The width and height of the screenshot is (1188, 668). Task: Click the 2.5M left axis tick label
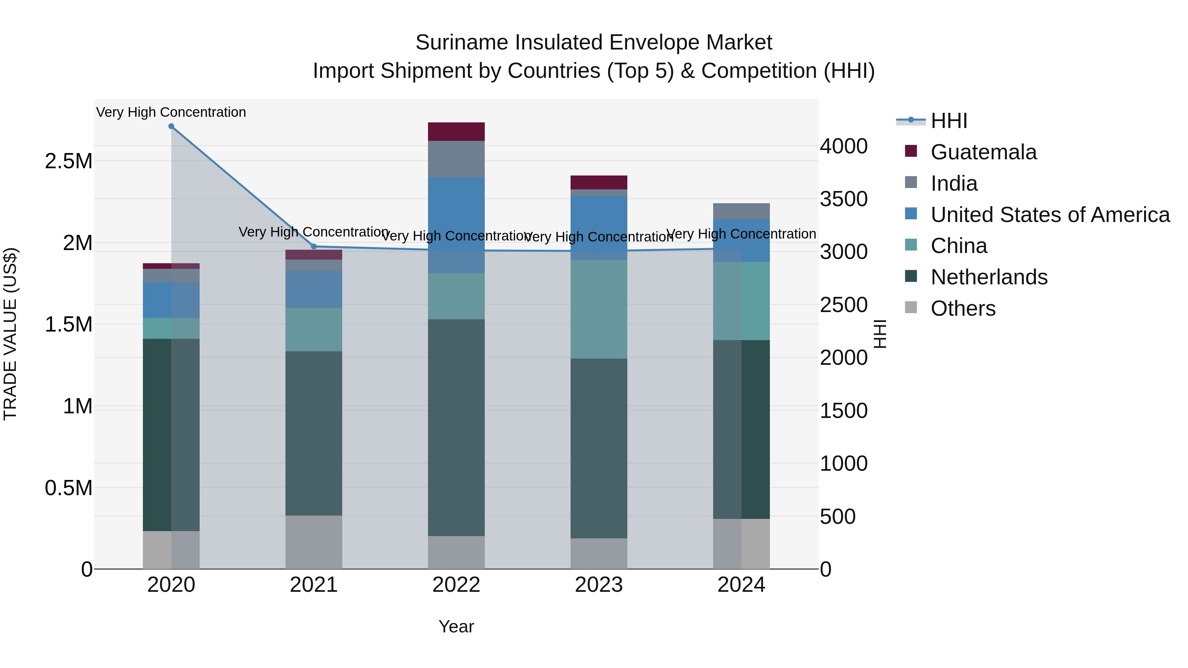point(69,161)
